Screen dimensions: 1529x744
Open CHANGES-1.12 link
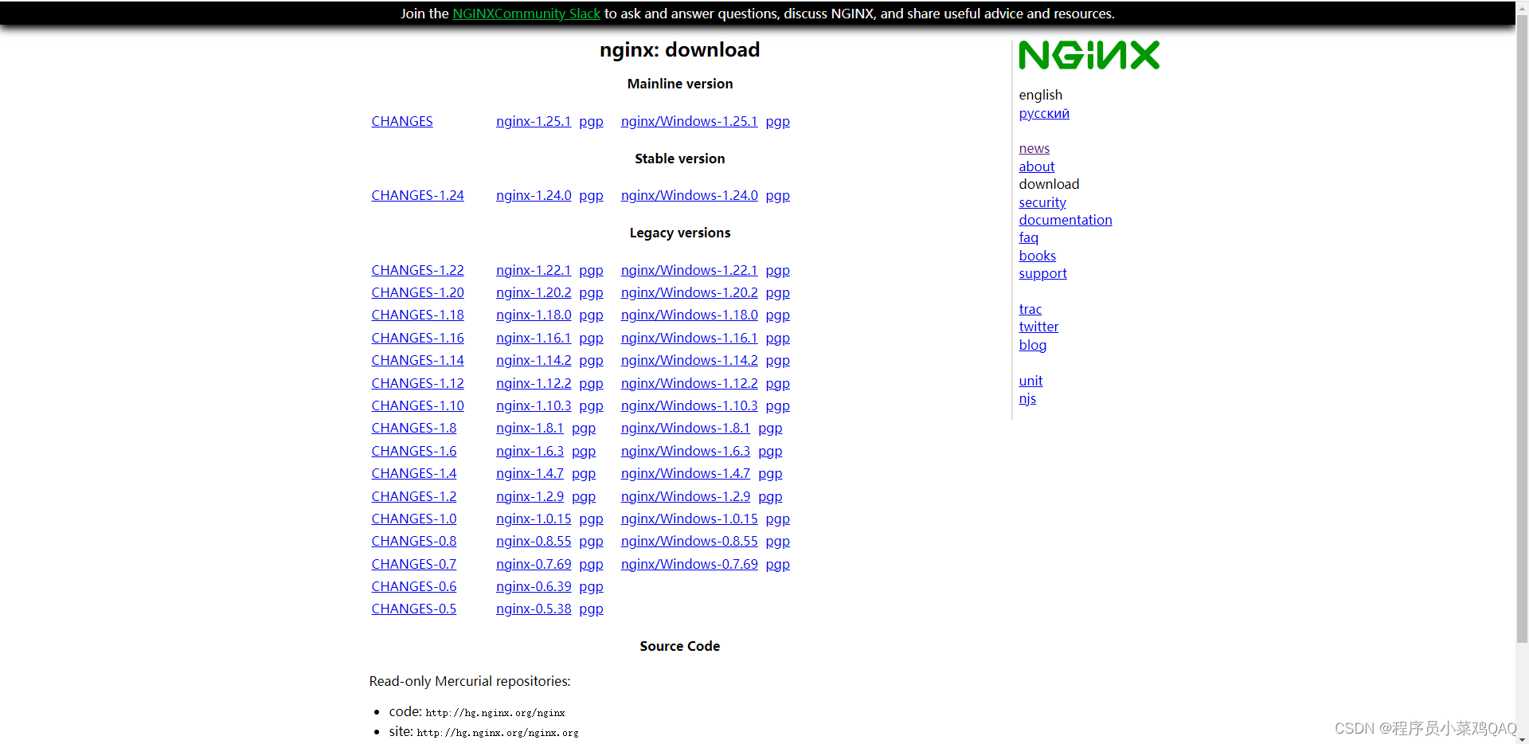pos(417,383)
